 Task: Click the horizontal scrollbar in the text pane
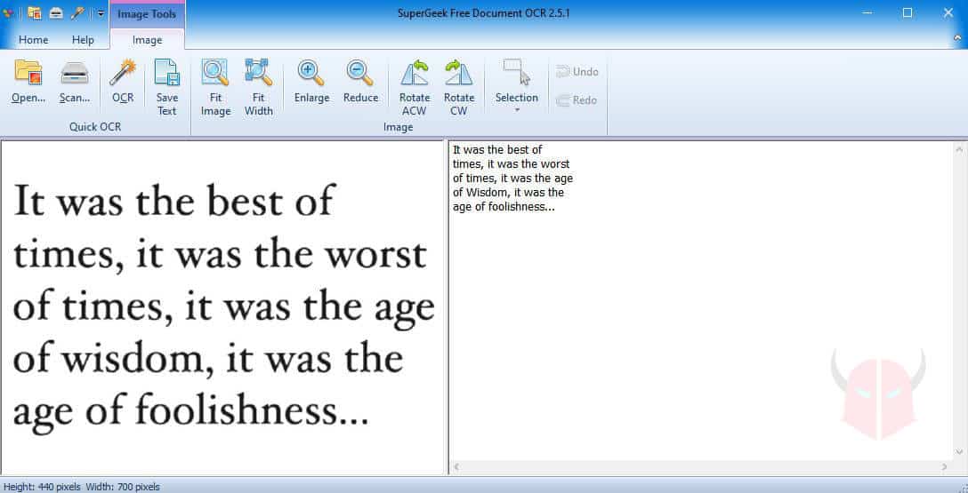[698, 466]
